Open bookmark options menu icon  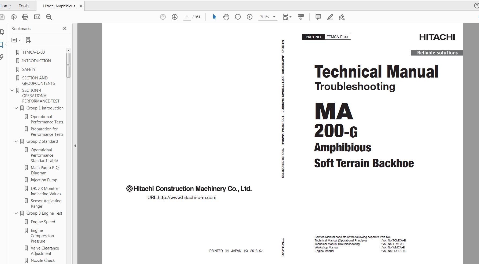coord(16,40)
